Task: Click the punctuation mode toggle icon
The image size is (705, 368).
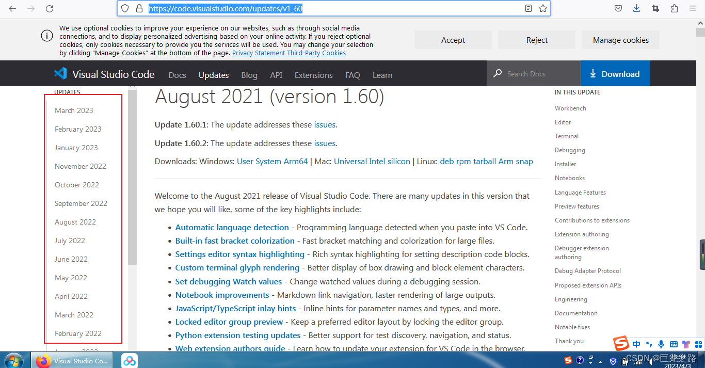Action: [x=649, y=344]
